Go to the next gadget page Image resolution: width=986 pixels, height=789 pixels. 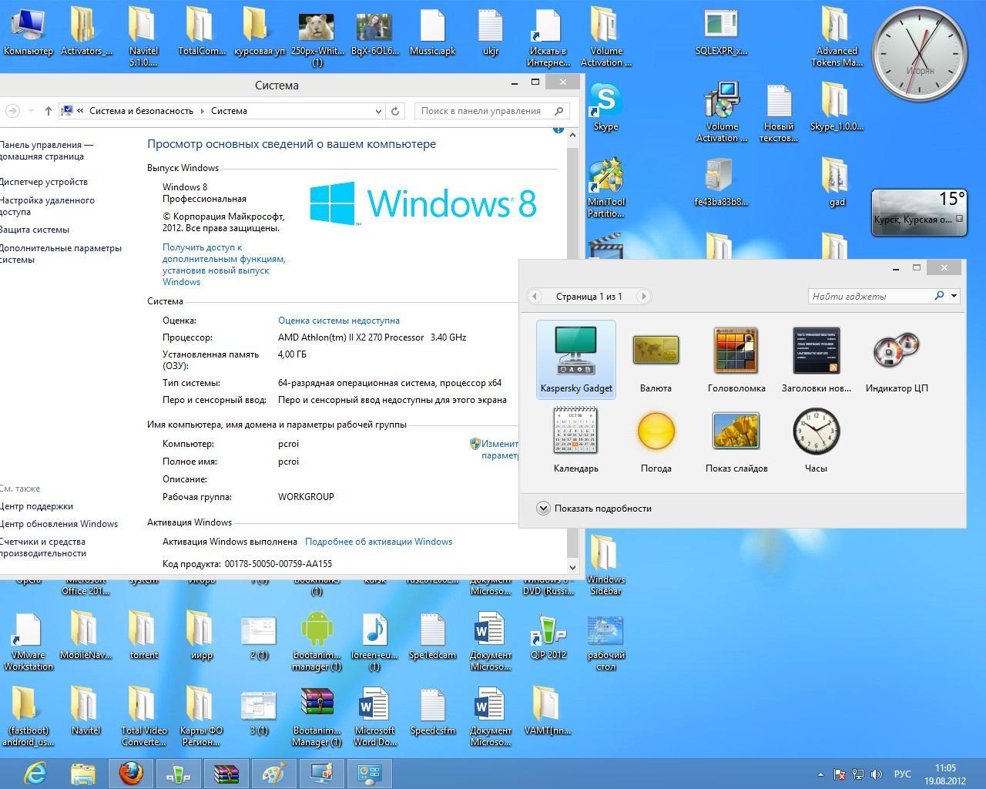pos(643,296)
